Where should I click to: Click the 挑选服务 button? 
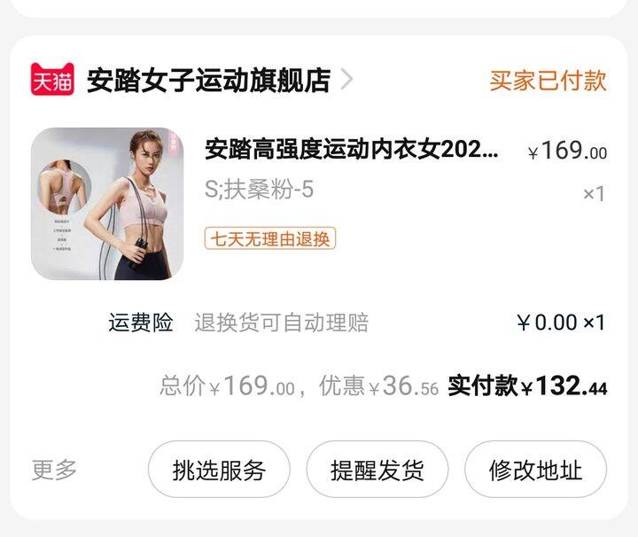pos(219,470)
